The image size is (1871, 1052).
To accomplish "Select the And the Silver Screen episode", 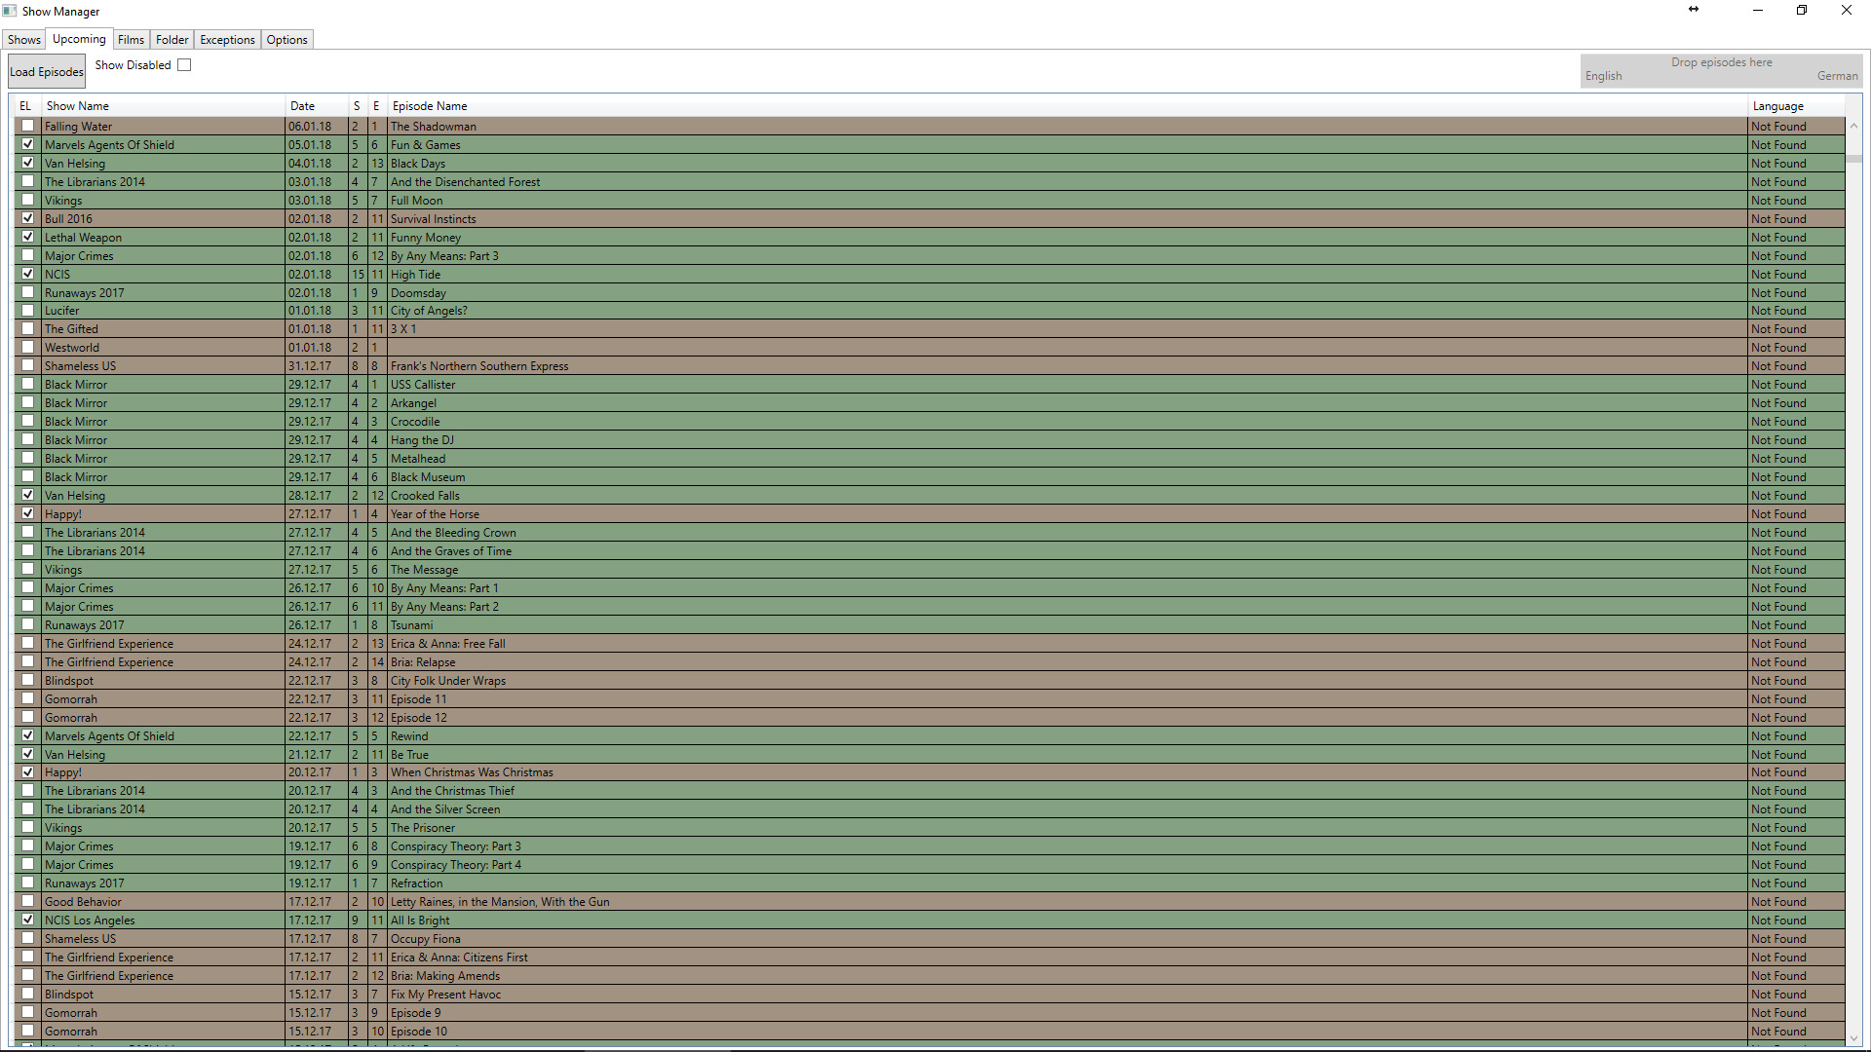I will point(445,809).
